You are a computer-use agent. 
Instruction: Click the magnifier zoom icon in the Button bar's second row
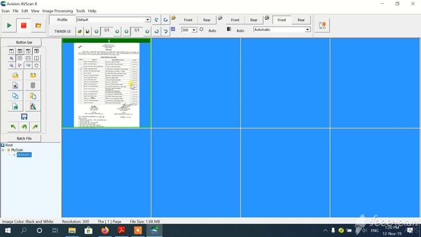click(x=12, y=59)
